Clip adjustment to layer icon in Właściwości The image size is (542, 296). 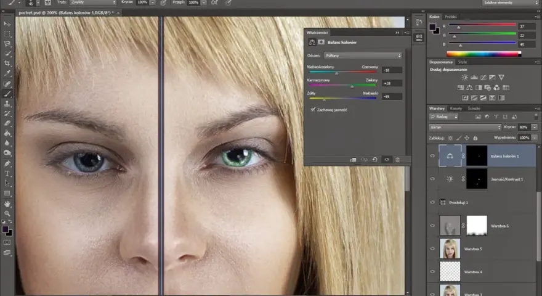click(x=353, y=160)
